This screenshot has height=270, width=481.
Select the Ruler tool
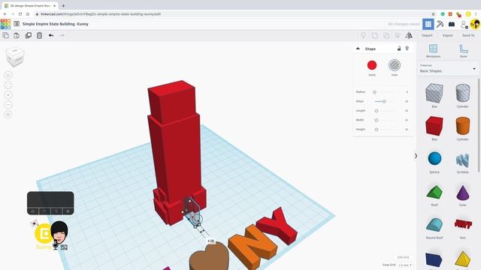tap(464, 51)
